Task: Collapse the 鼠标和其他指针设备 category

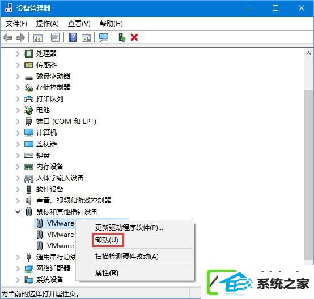Action: (x=18, y=211)
